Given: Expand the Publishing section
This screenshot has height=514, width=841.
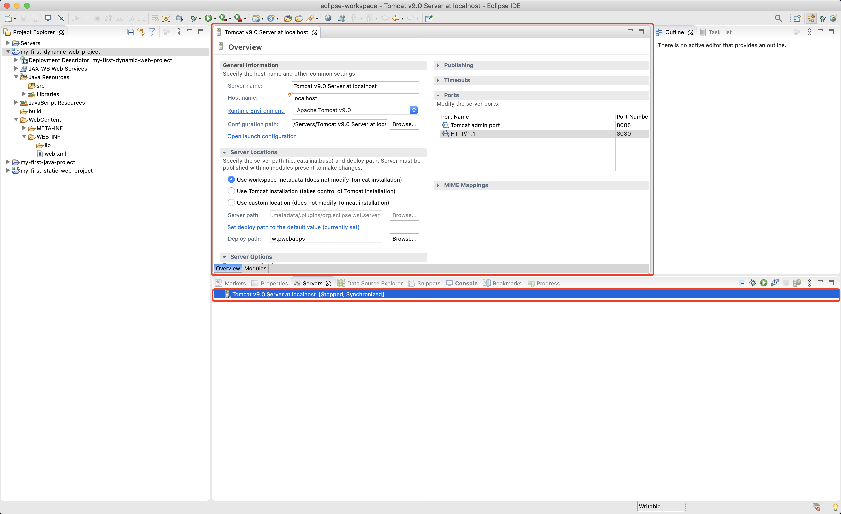Looking at the screenshot, I should click(438, 65).
